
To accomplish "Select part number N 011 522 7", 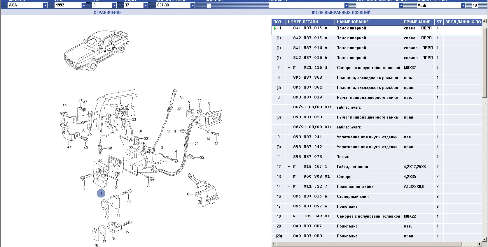I will 310,187.
